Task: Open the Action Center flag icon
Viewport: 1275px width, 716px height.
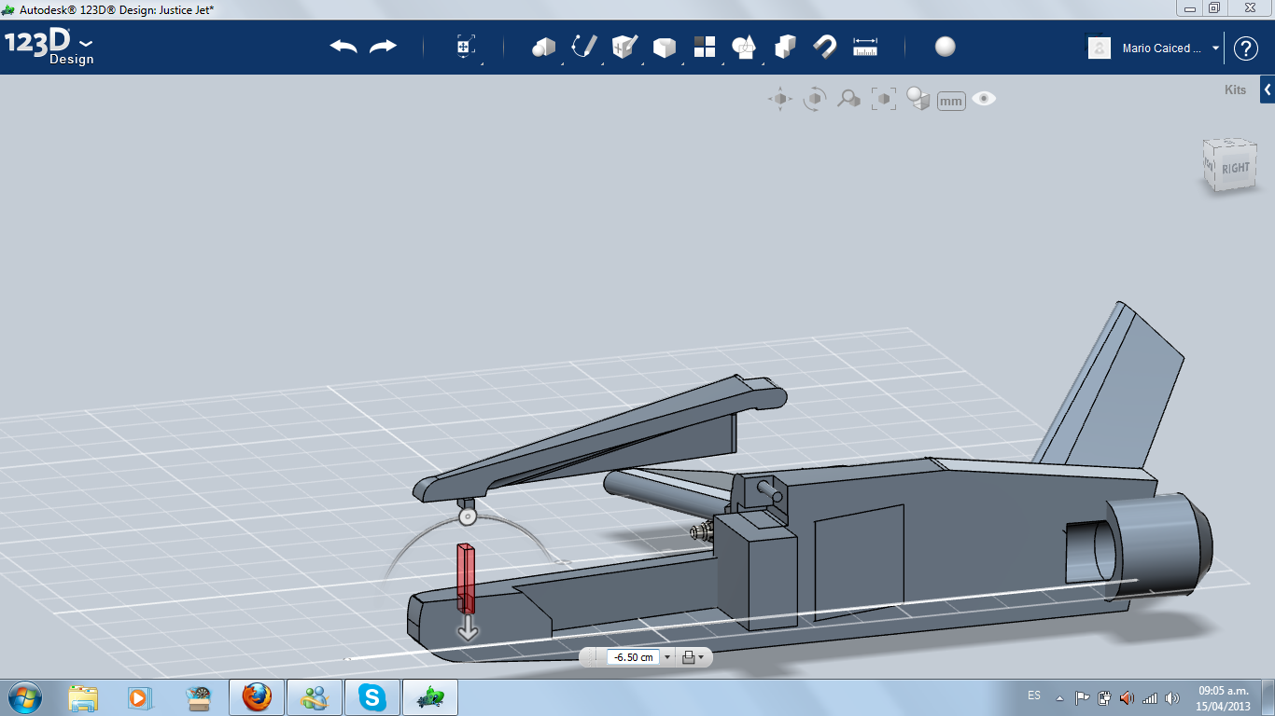Action: tap(1083, 697)
